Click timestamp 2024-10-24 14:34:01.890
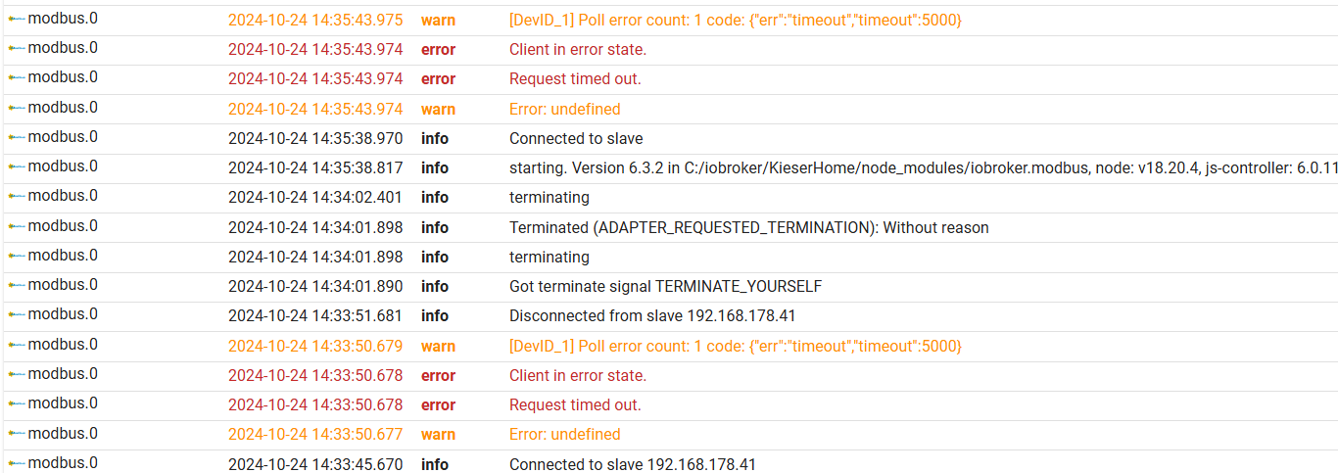The height and width of the screenshot is (473, 1338). (x=315, y=286)
